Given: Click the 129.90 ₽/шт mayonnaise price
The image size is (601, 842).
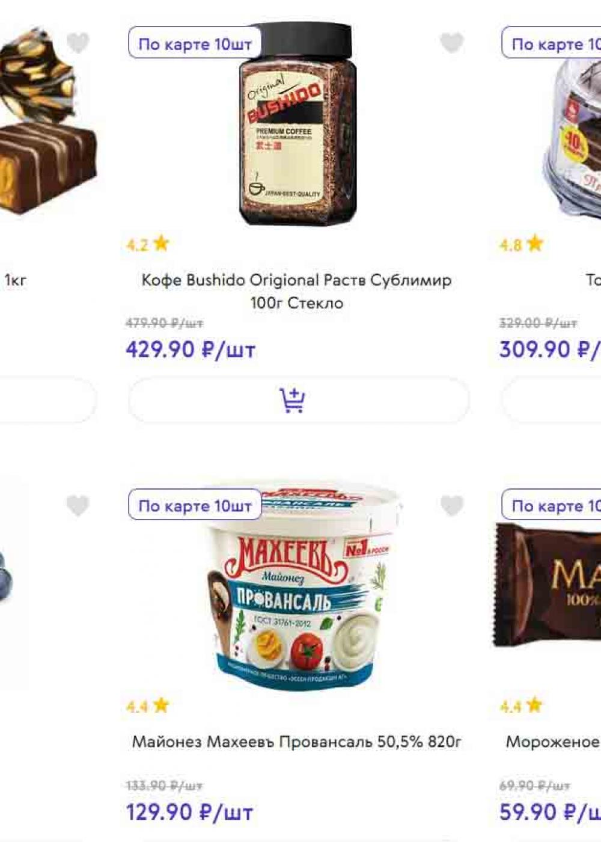Looking at the screenshot, I should point(190,813).
